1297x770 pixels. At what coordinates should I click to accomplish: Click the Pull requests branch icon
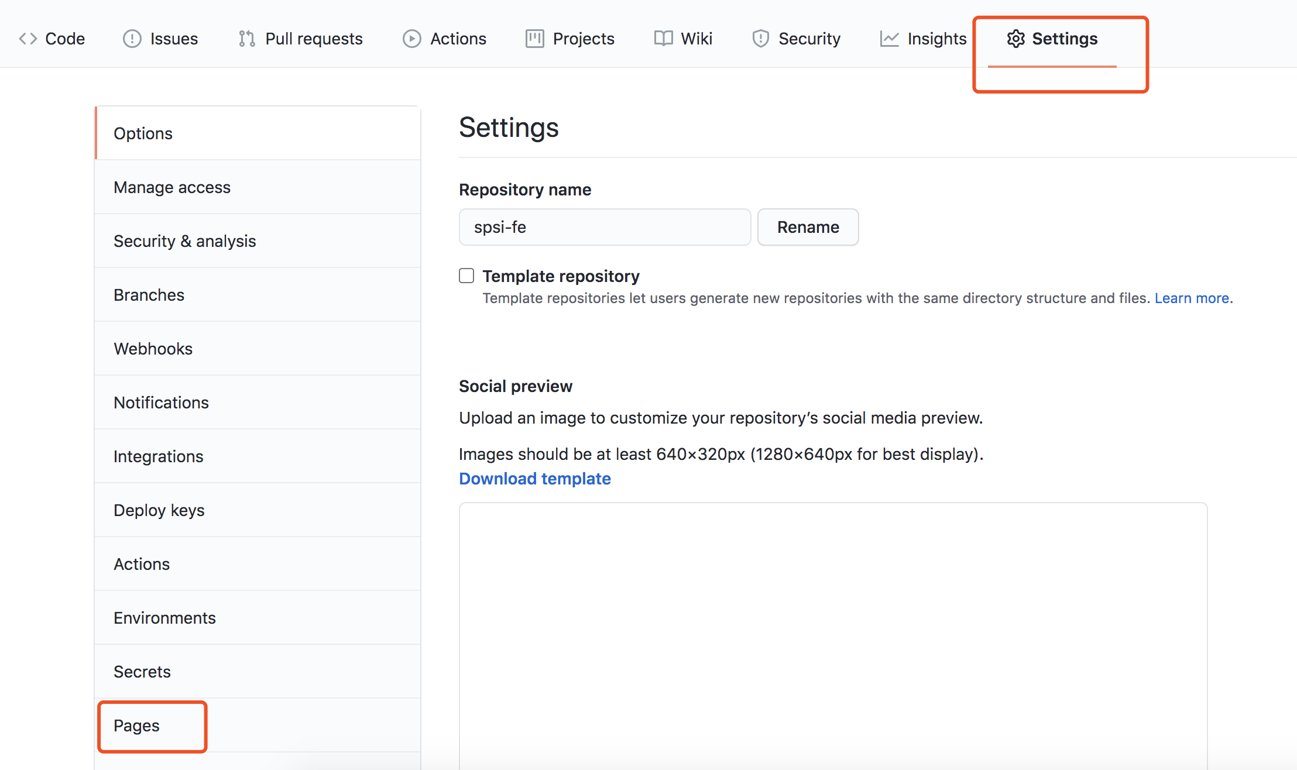[247, 39]
